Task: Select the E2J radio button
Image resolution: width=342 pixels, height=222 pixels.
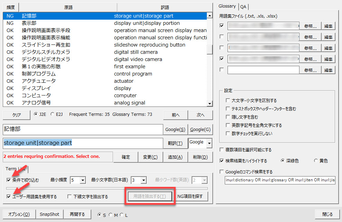Action: click(x=53, y=114)
